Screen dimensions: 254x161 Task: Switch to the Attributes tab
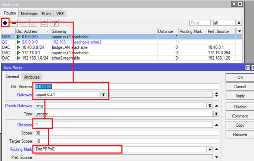32,77
